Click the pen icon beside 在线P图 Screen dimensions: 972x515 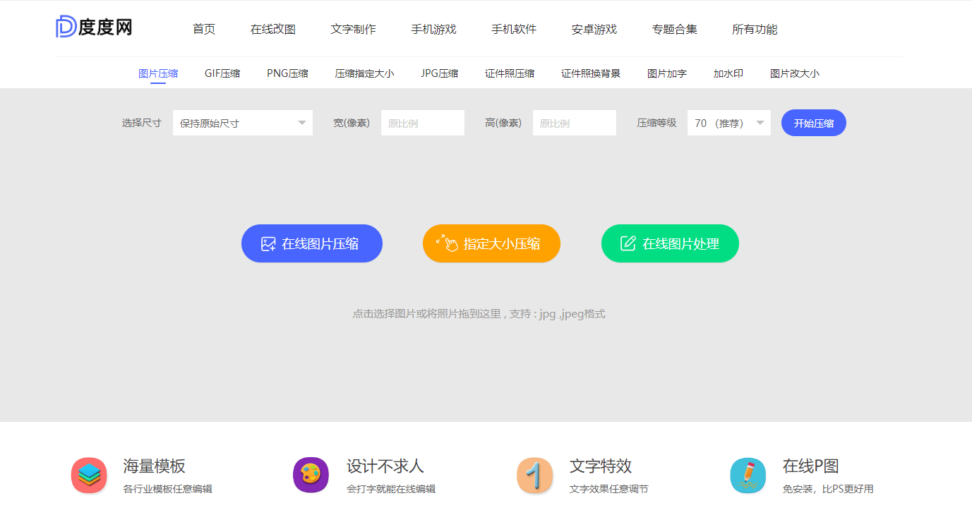(748, 475)
